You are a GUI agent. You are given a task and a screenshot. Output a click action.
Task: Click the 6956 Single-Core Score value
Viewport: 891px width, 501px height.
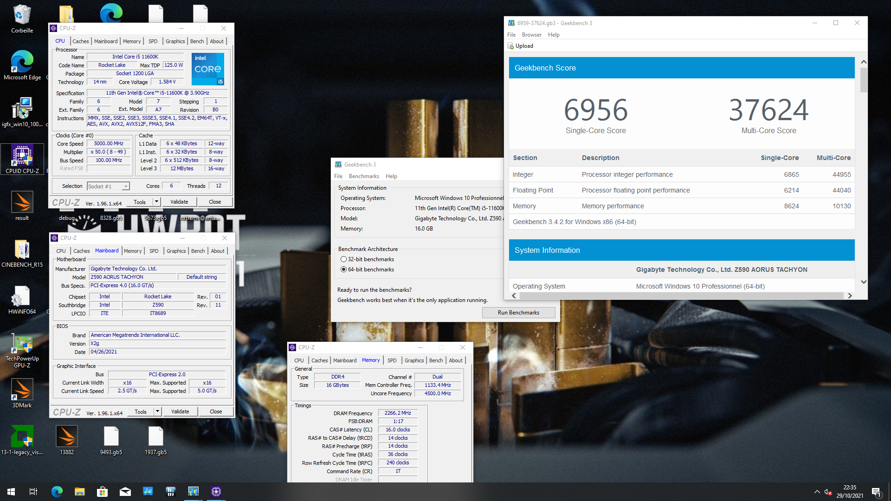pyautogui.click(x=595, y=110)
